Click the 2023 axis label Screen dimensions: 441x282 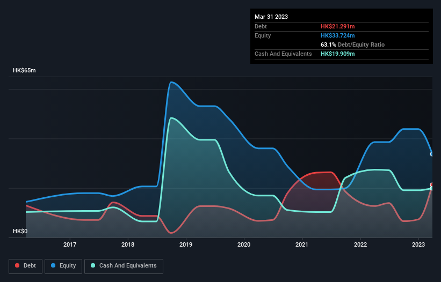coord(418,244)
